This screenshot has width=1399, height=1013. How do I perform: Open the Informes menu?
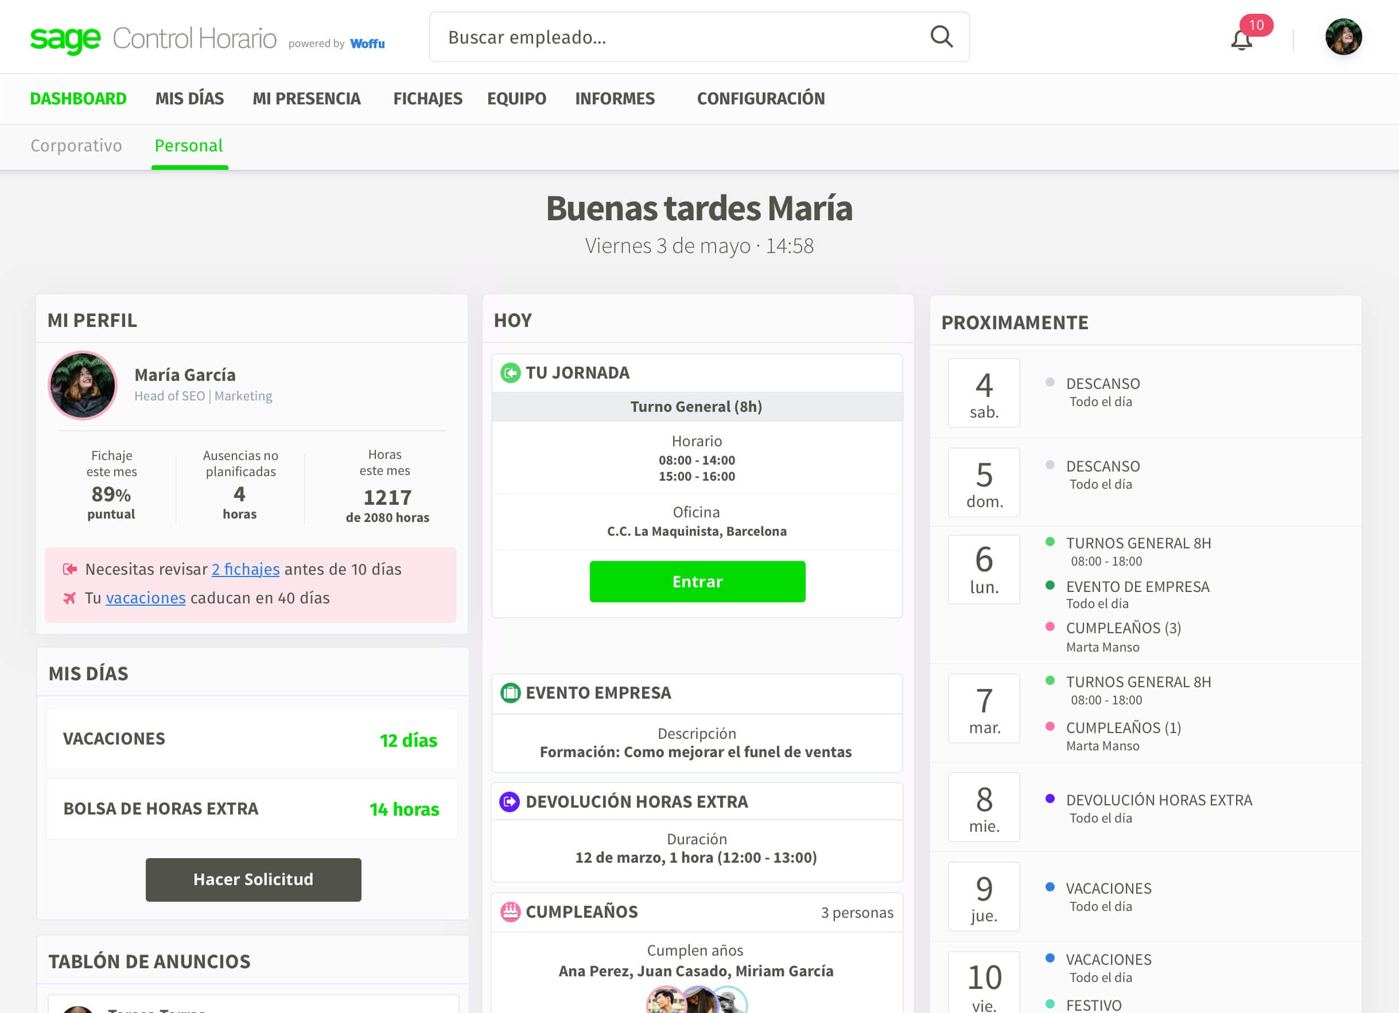tap(615, 99)
